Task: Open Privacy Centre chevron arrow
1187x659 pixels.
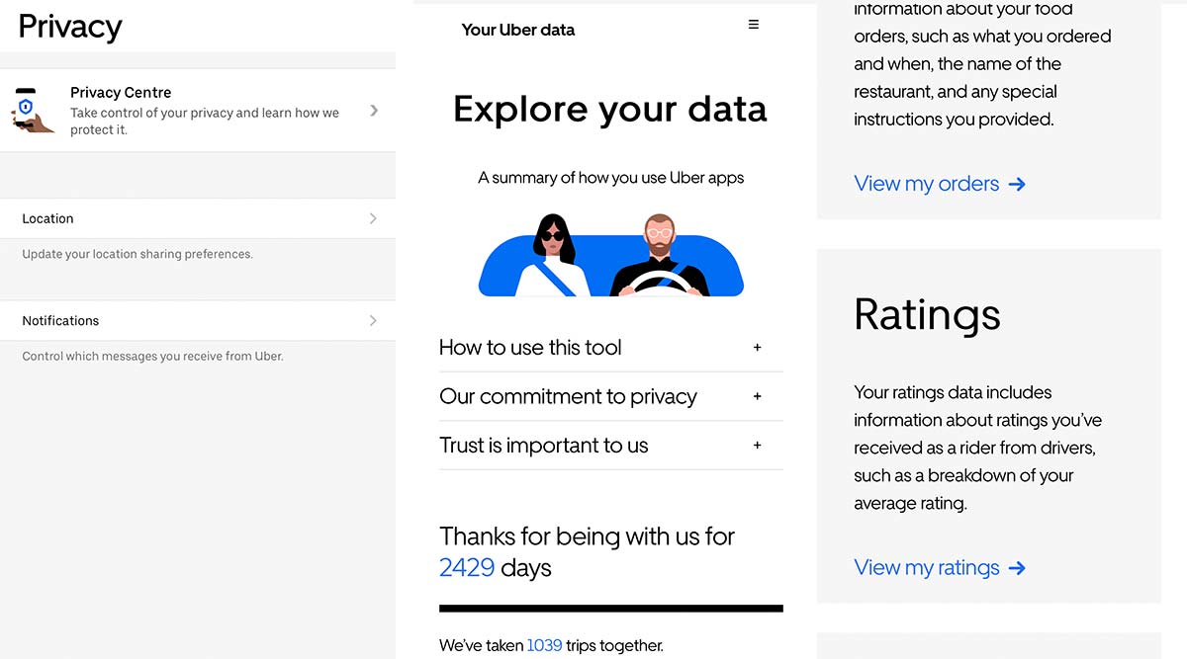Action: click(x=374, y=111)
